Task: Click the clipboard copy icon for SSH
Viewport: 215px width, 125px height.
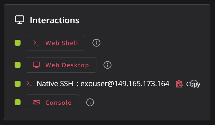Action: coord(179,84)
